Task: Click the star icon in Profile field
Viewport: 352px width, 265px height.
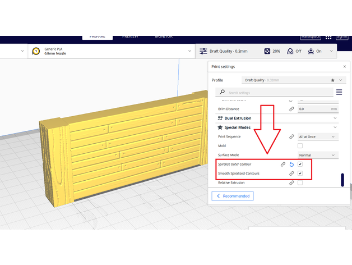Action: tap(333, 80)
